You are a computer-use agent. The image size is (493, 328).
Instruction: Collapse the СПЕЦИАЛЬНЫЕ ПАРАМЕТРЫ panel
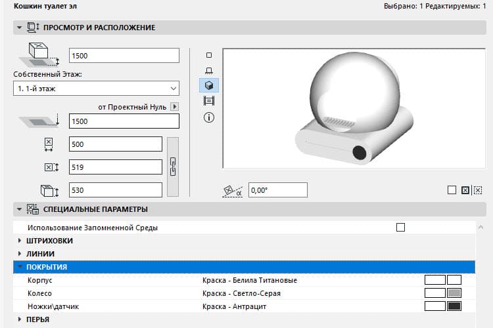(19, 209)
